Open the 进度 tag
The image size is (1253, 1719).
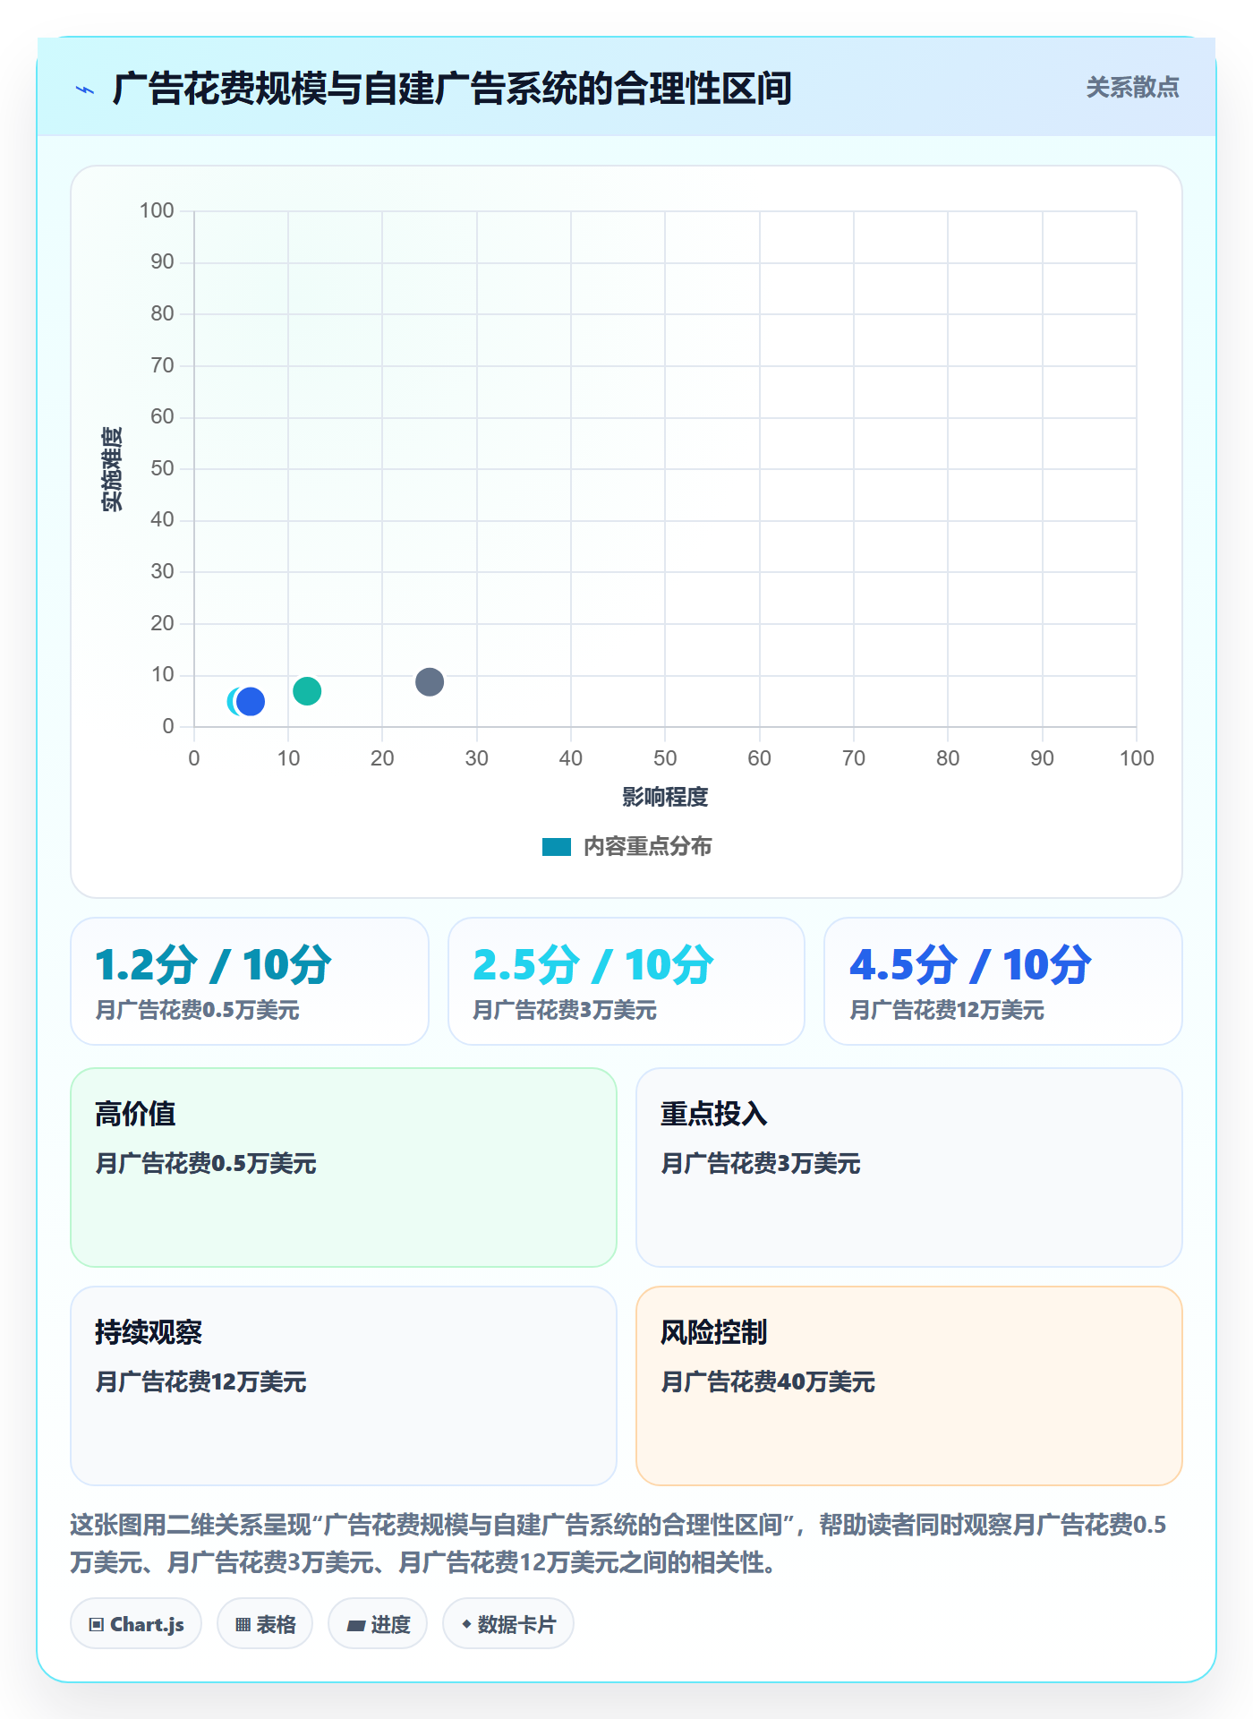[378, 1624]
